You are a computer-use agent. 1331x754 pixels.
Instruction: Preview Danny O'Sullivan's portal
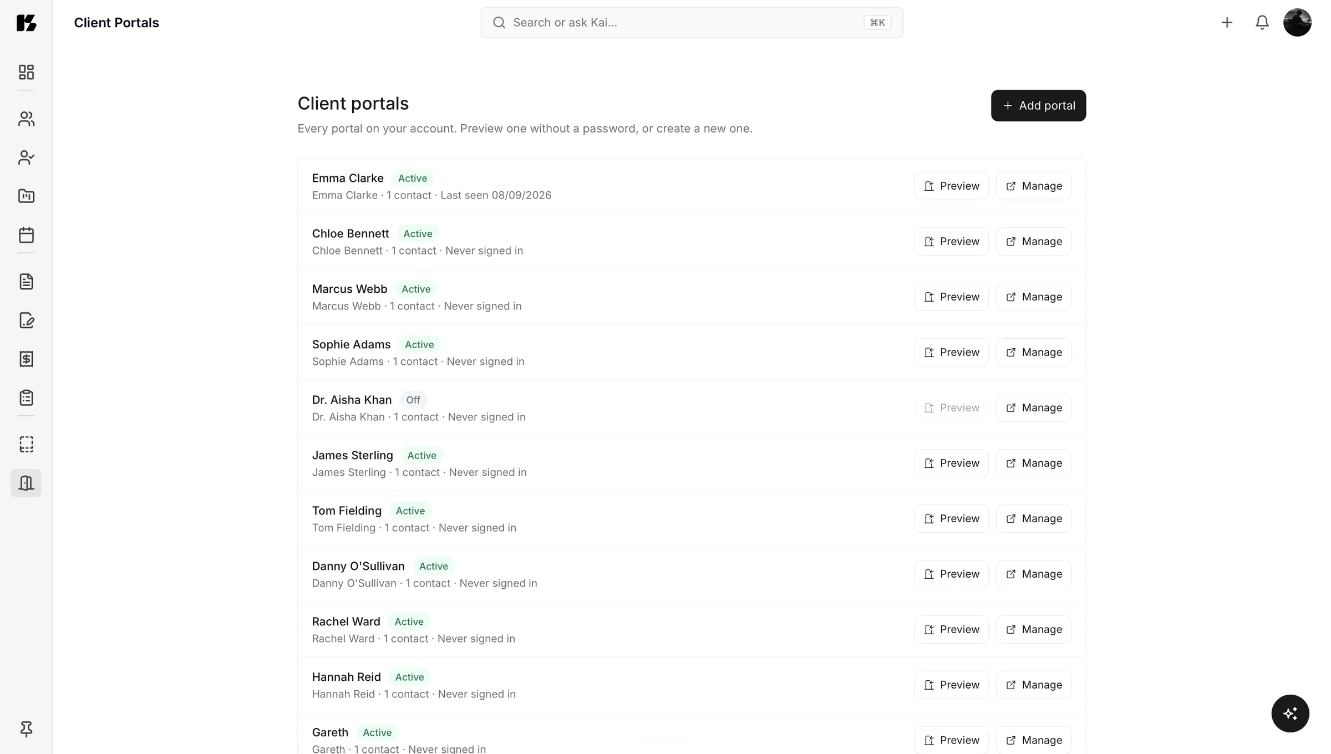(951, 574)
